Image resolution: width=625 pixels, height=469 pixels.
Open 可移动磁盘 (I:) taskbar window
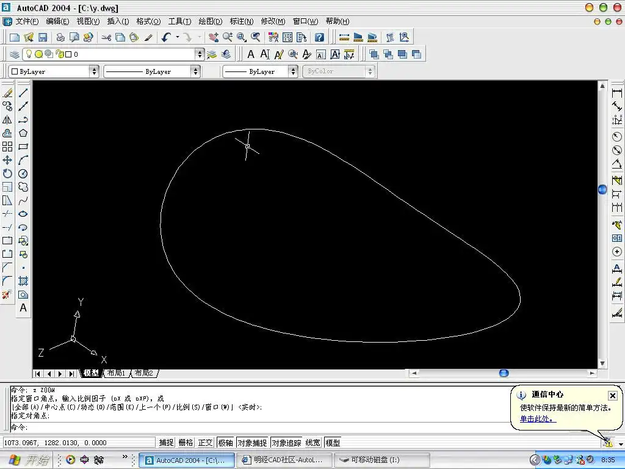coord(381,460)
